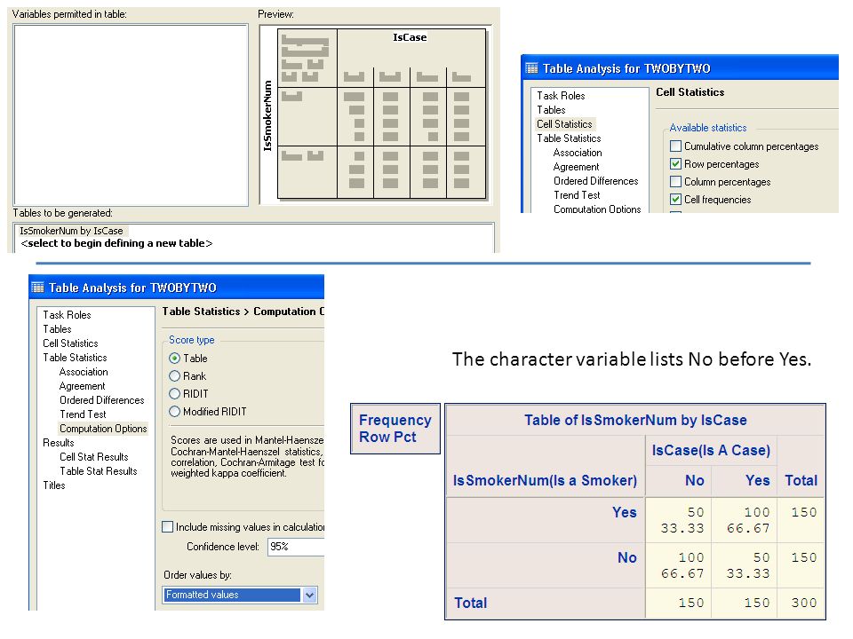Open Tables page in upper-right dialog
Screen dimensions: 853x639
point(551,110)
